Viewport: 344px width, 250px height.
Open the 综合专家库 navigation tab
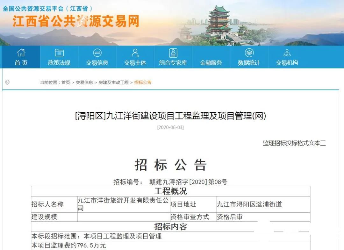coord(173,57)
